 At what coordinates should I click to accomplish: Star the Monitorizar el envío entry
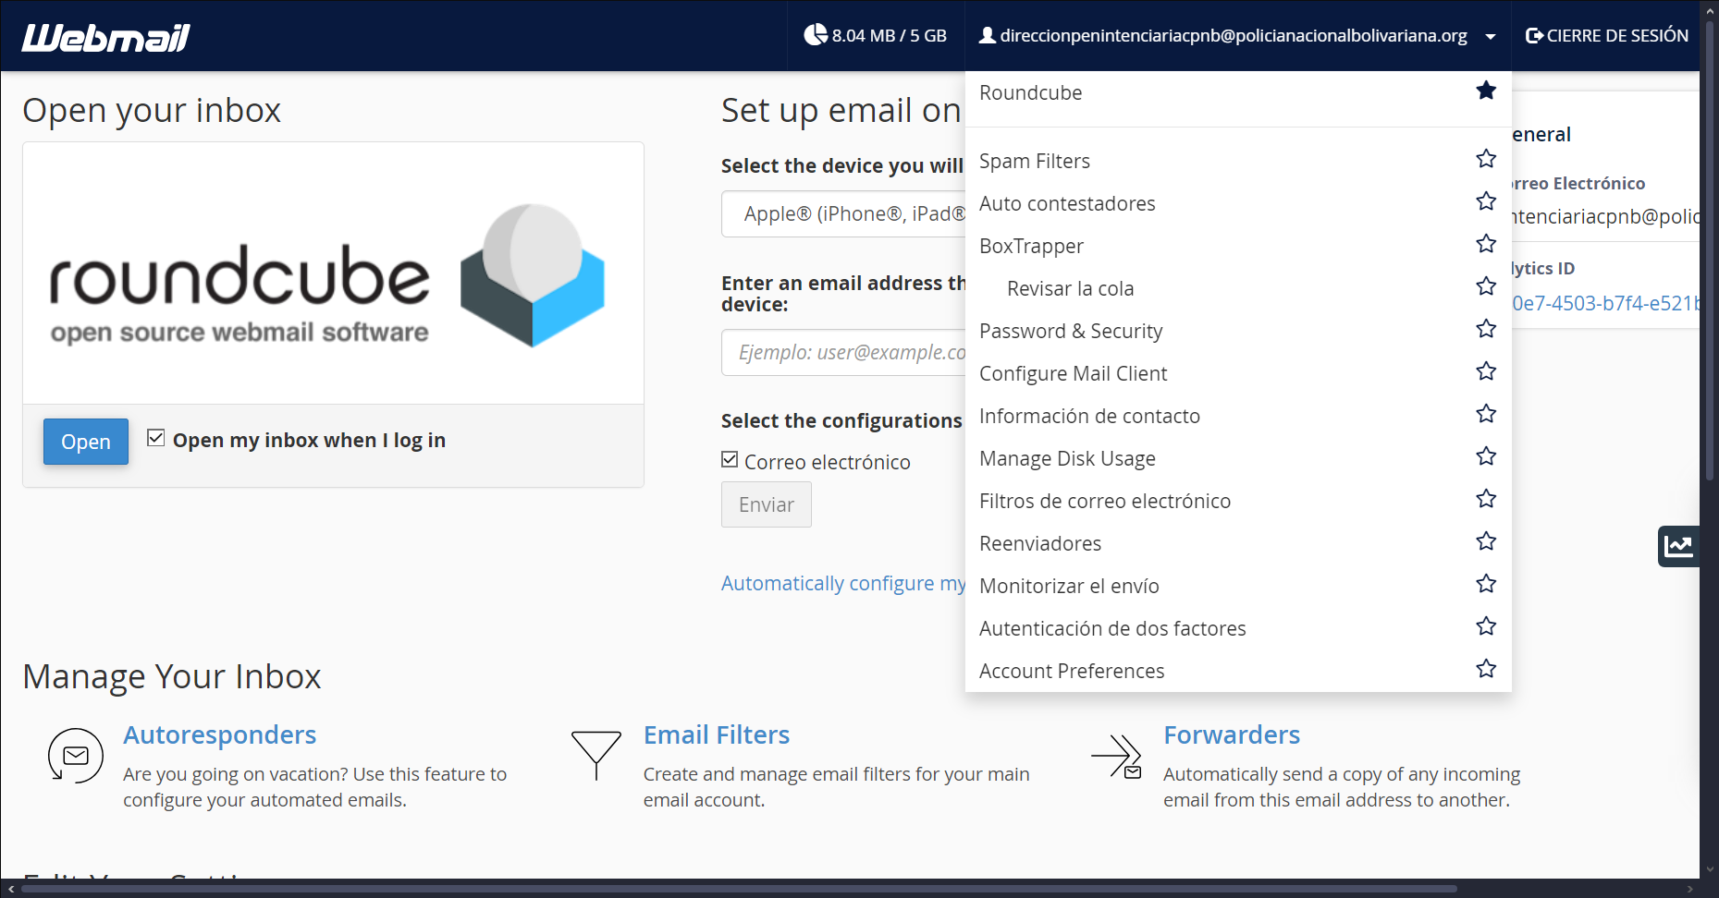click(1486, 584)
